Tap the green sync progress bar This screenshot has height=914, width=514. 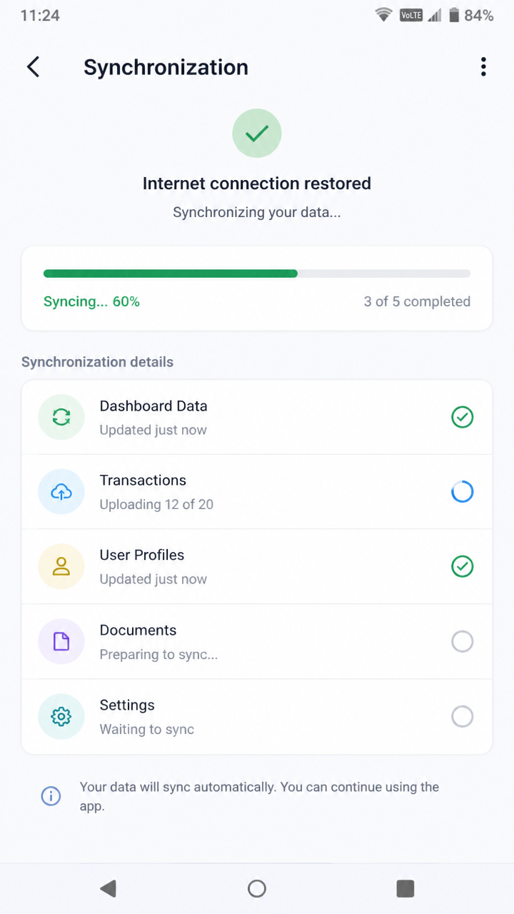(257, 273)
